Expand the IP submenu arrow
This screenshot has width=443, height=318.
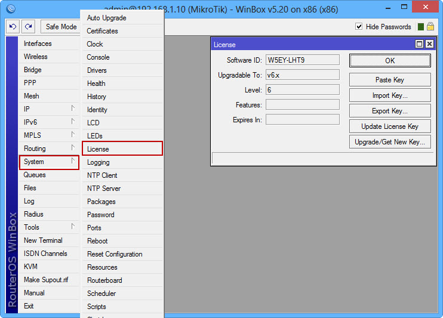pyautogui.click(x=73, y=108)
